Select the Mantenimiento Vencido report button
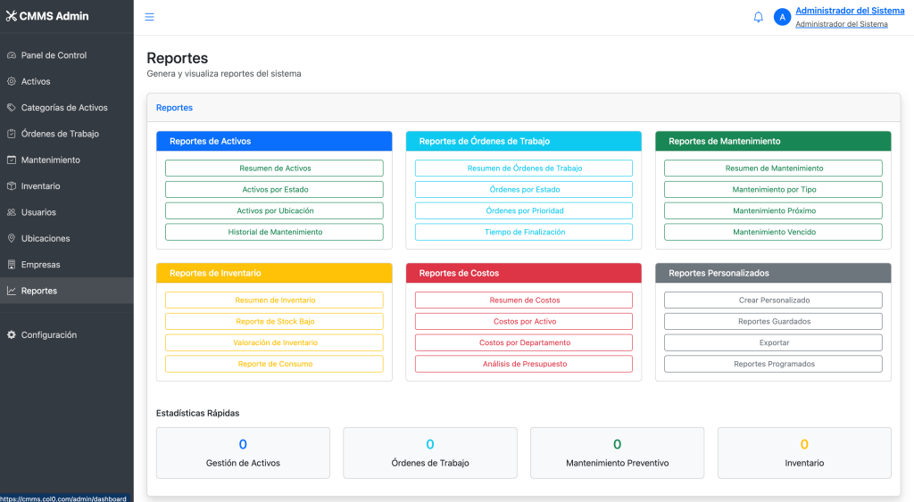 point(773,232)
